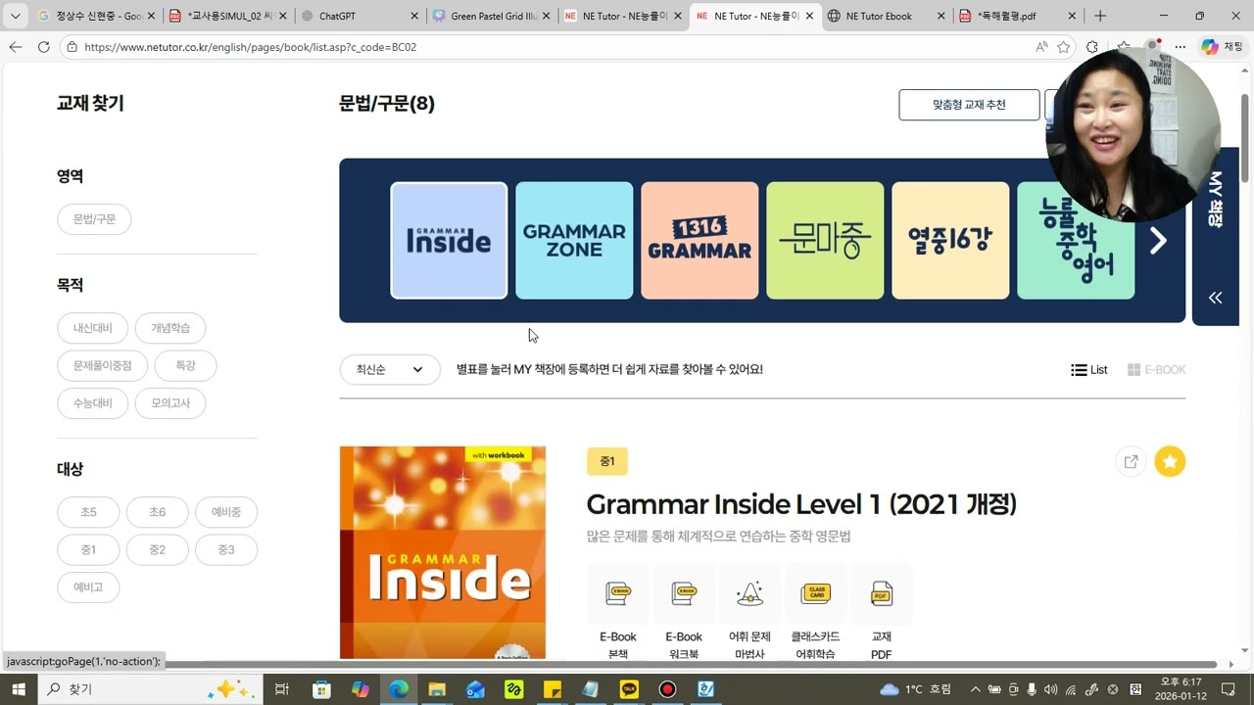The height and width of the screenshot is (705, 1254).
Task: Toggle the 예비고 target filter chip
Action: (x=89, y=587)
